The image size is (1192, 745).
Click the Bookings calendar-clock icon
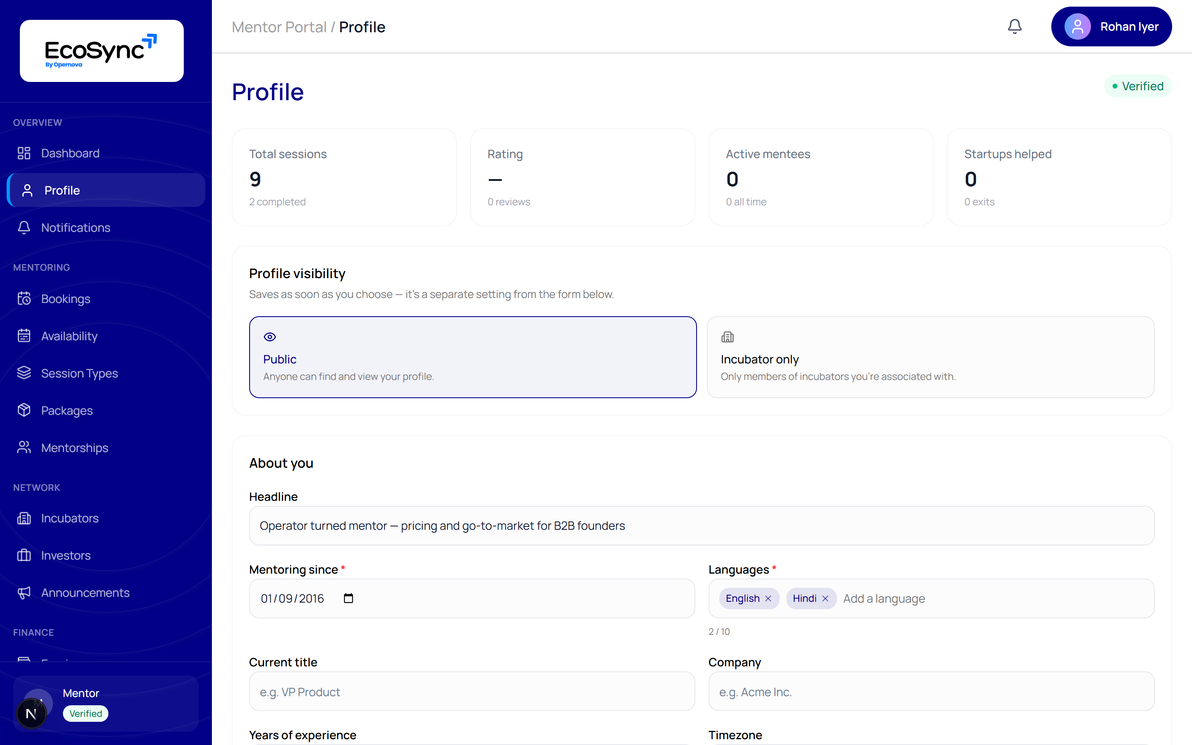(x=24, y=298)
